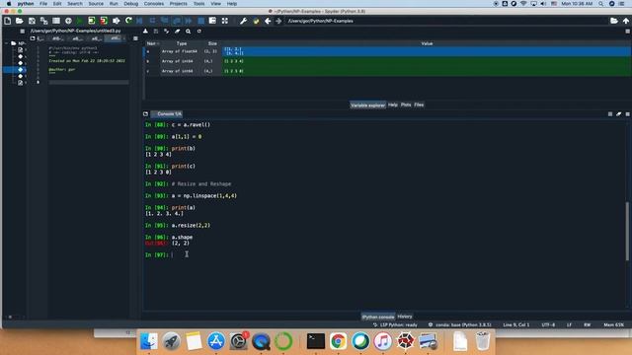
Task: Click the console vertical scrollbar
Action: click(x=627, y=232)
